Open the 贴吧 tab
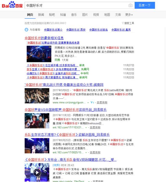This screenshot has width=166, height=182. [52, 15]
